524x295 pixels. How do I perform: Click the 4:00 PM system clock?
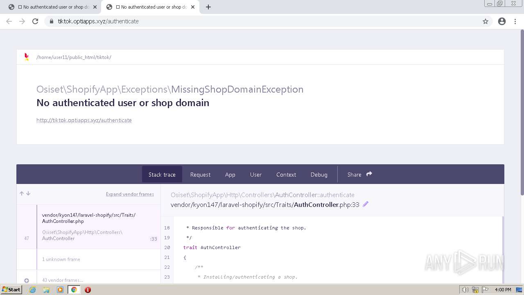(x=503, y=290)
